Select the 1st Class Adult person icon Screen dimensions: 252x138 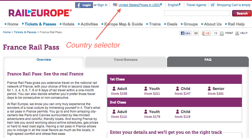click(114, 89)
